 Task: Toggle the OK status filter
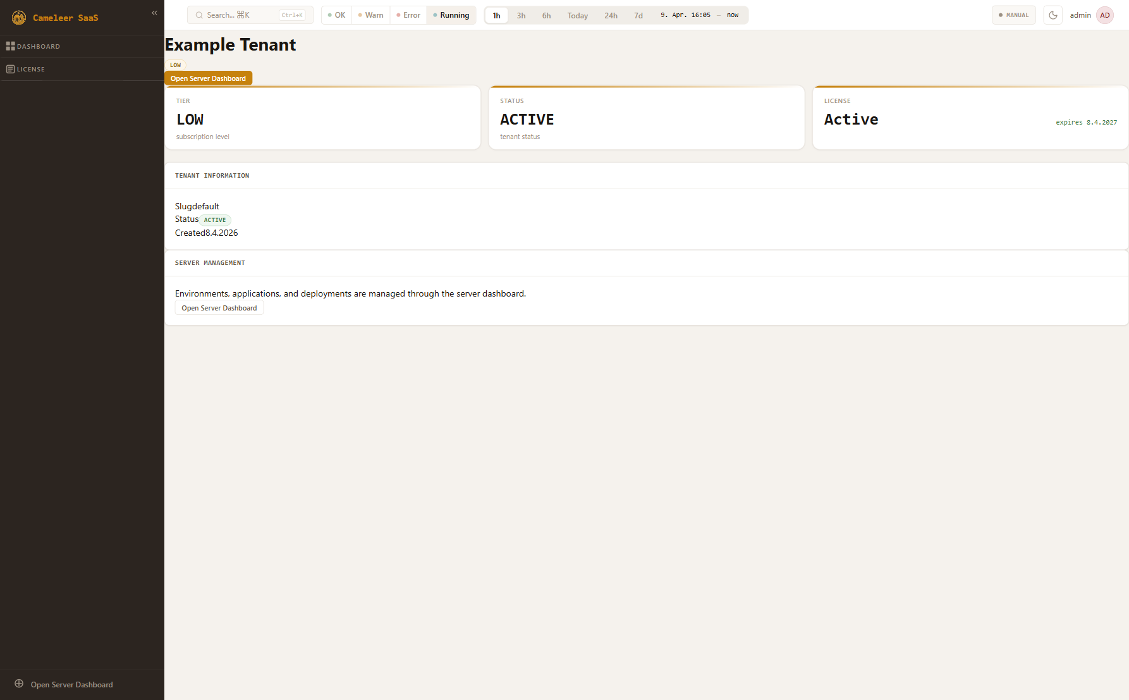coord(336,15)
